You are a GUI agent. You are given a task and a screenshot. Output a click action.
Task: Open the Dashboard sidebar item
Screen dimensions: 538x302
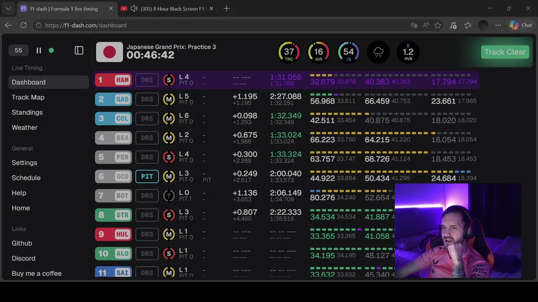coord(48,82)
